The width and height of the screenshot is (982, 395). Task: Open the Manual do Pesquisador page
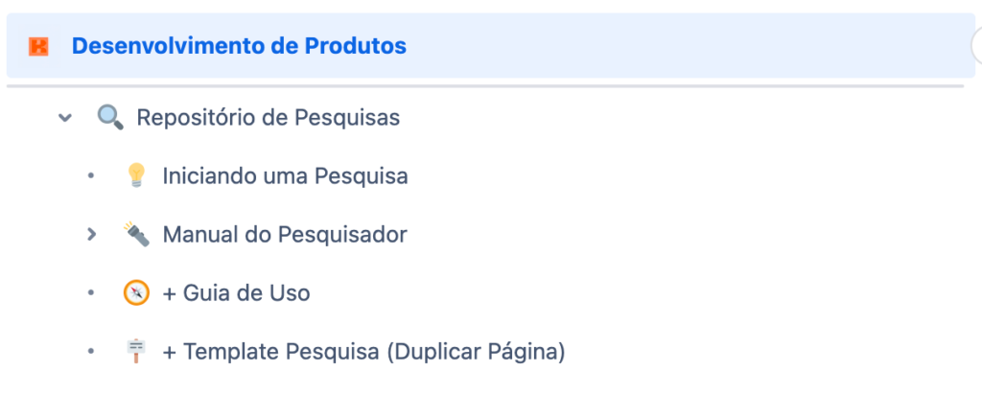pyautogui.click(x=285, y=234)
